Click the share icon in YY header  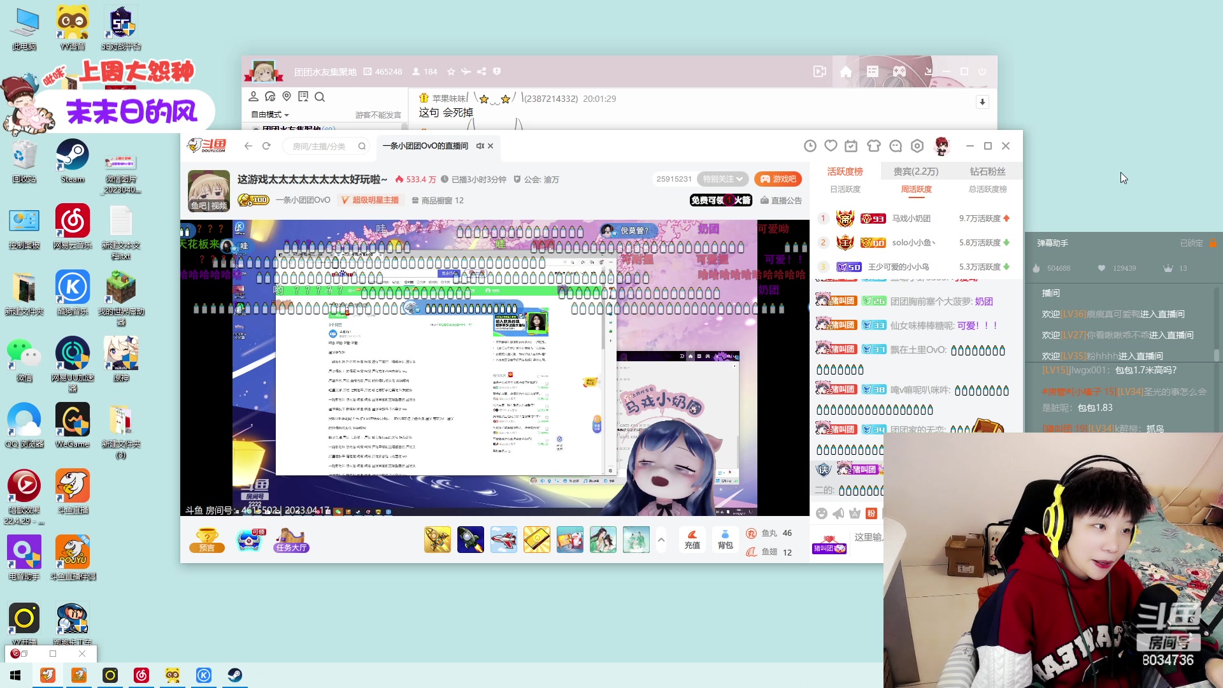(482, 71)
